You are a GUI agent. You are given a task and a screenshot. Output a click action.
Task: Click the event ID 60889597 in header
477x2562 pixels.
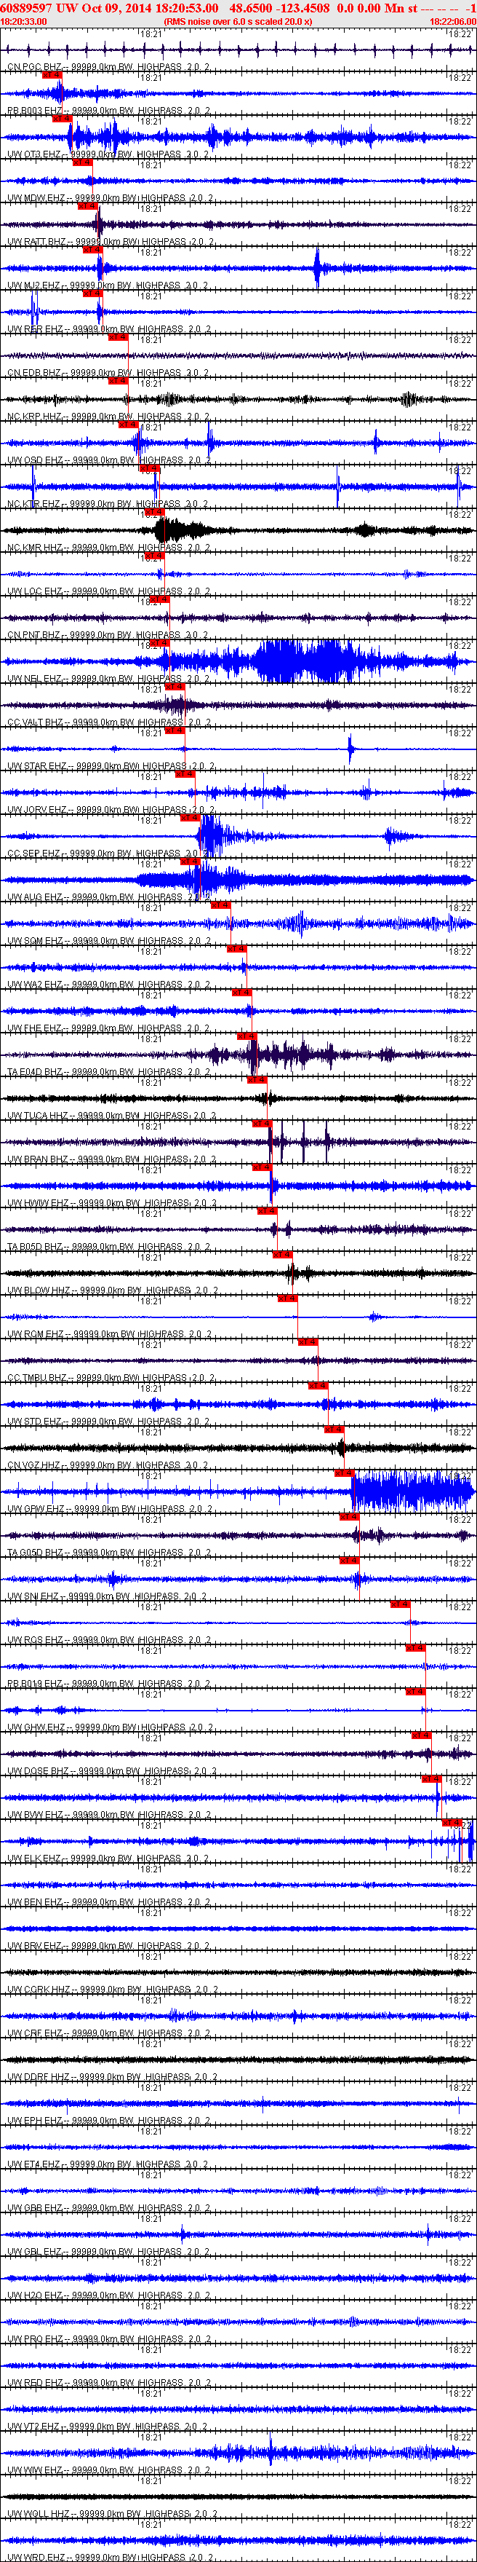pyautogui.click(x=27, y=7)
